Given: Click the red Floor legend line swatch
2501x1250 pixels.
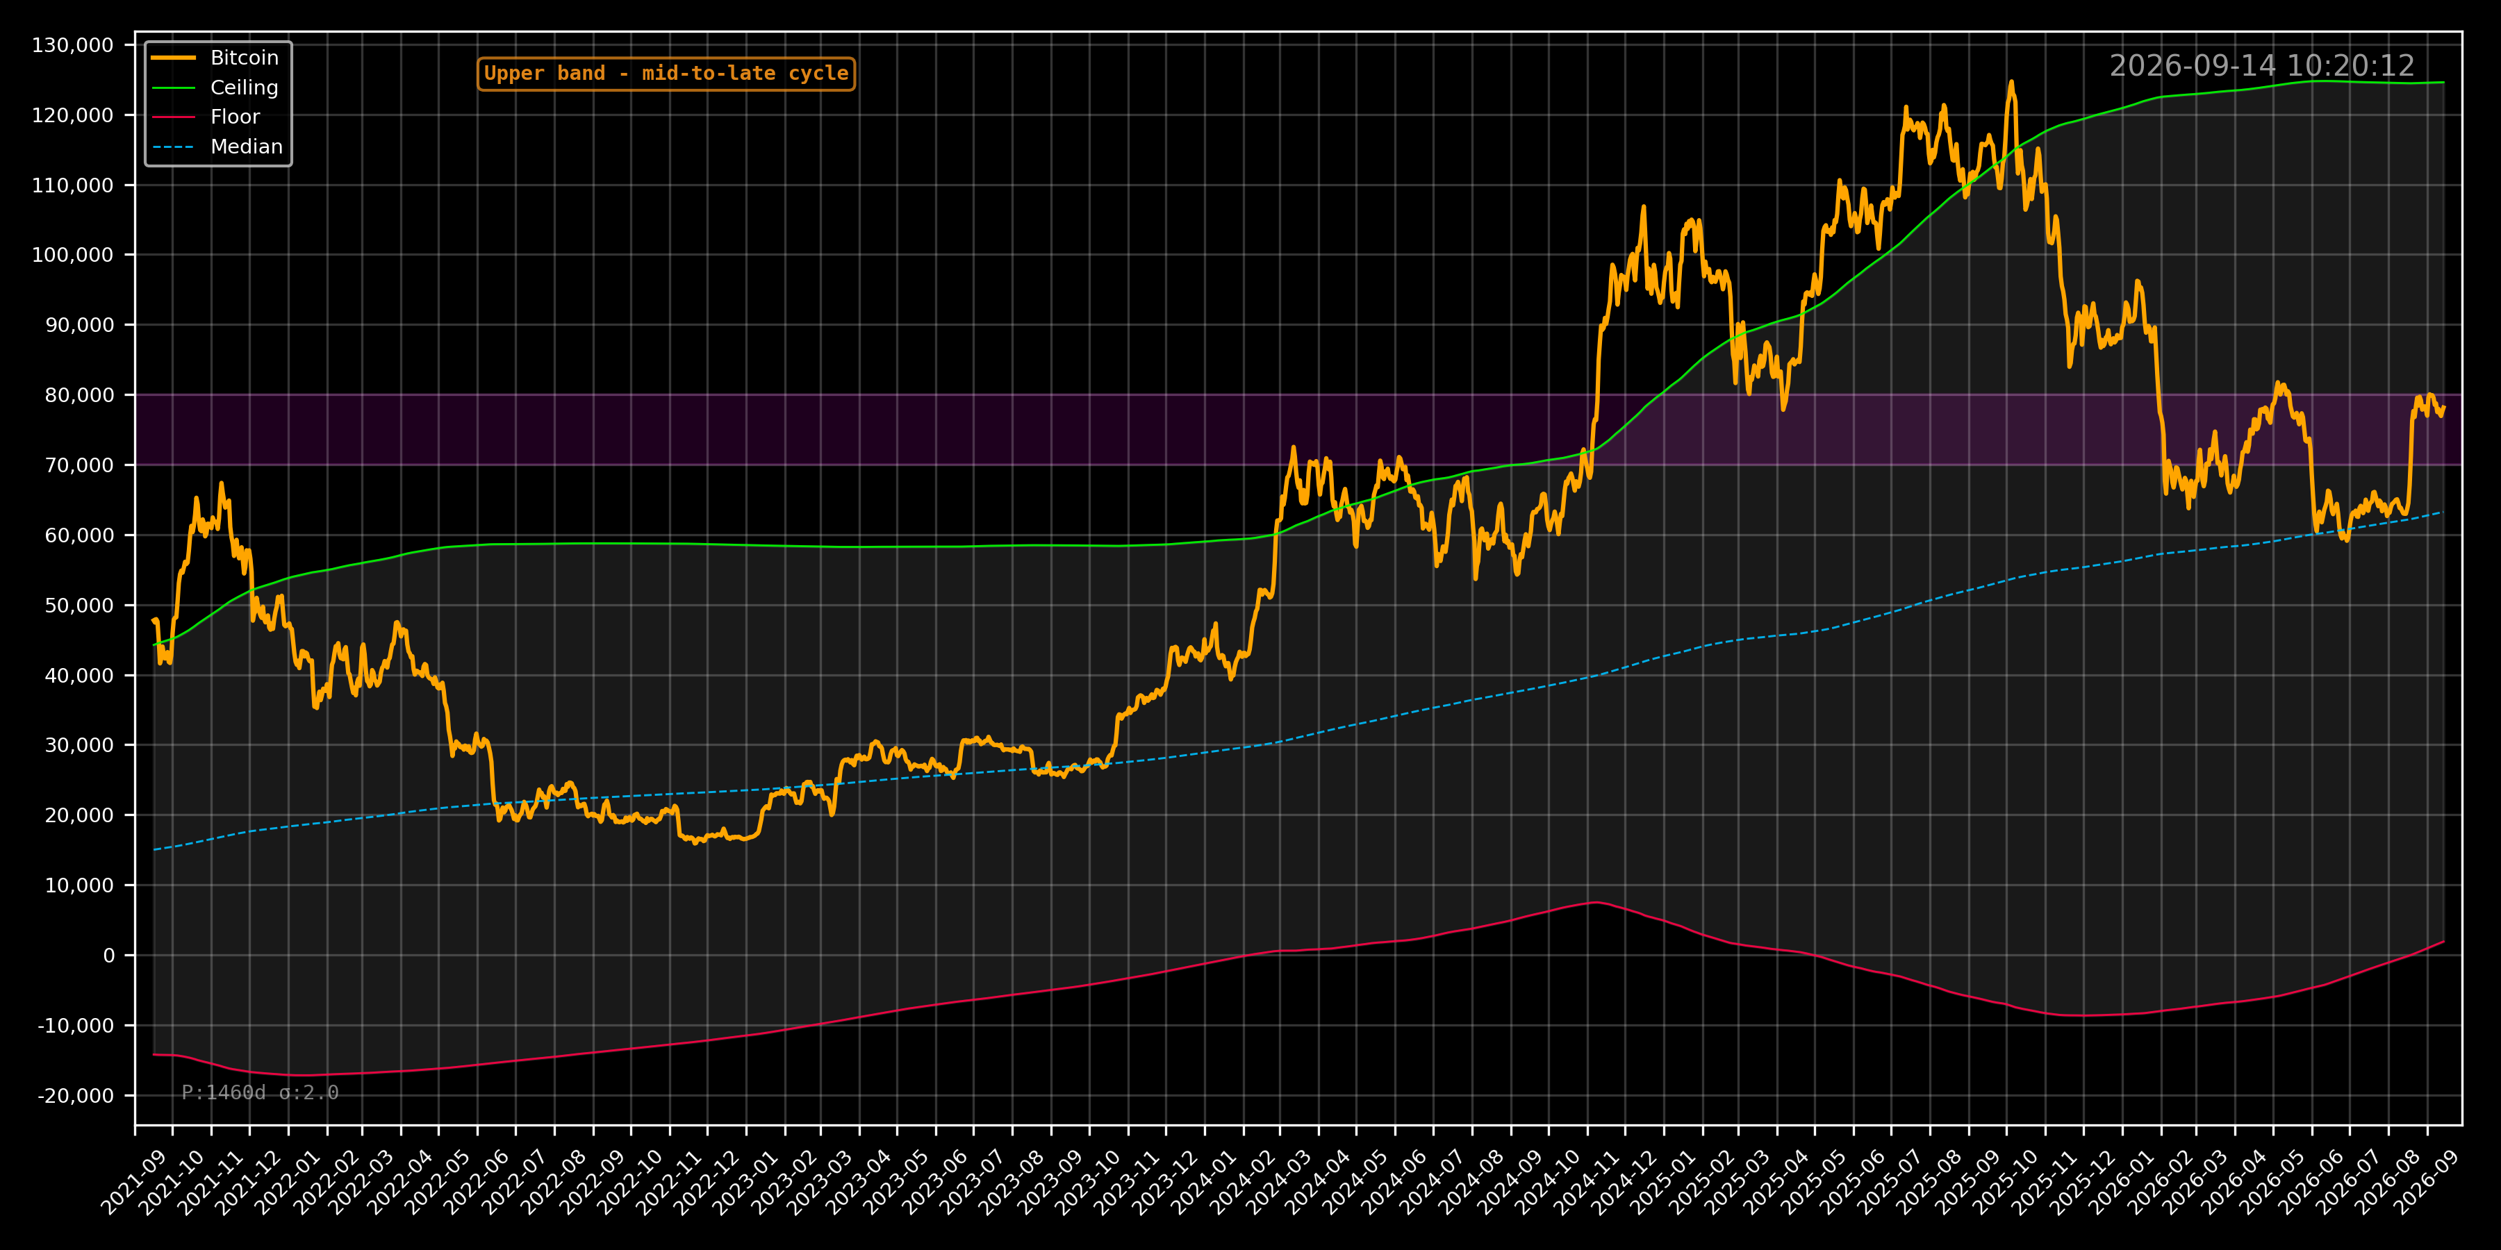Looking at the screenshot, I should [x=174, y=117].
